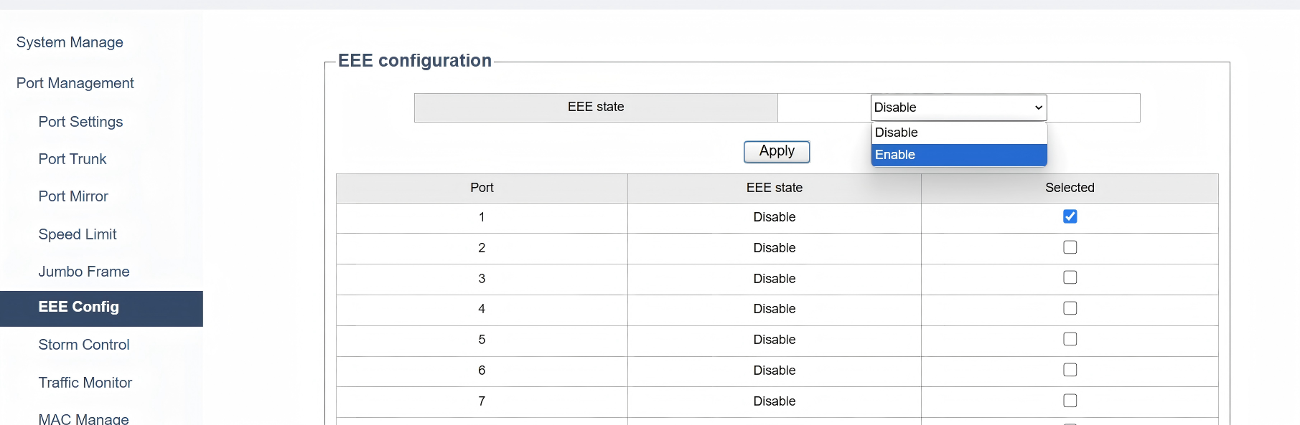
Task: Go to Port Settings page
Action: 80,122
